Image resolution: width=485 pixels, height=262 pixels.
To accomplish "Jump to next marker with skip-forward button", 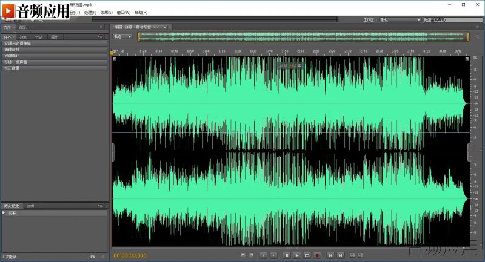I will coord(341,255).
